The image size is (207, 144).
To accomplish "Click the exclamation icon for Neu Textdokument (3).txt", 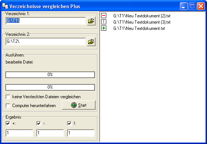I will pyautogui.click(x=104, y=22).
